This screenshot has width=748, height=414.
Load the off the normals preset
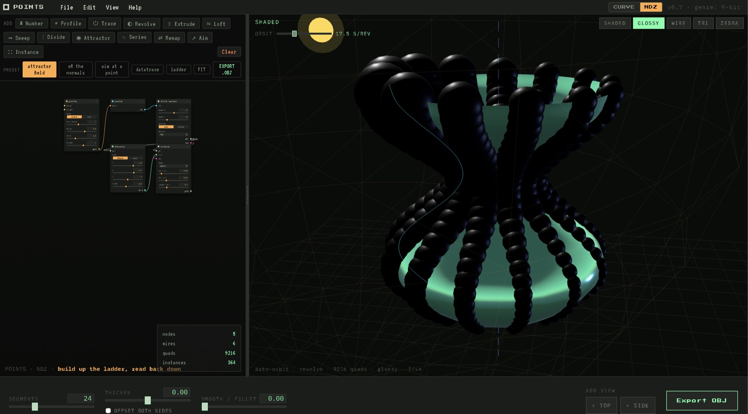75,69
